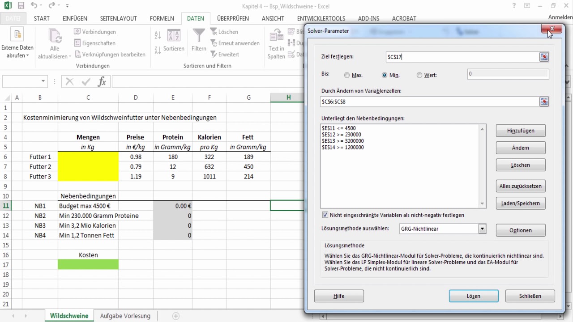Open the SEITENLAYOUT ribbon tab
The image size is (573, 322).
coord(118,18)
